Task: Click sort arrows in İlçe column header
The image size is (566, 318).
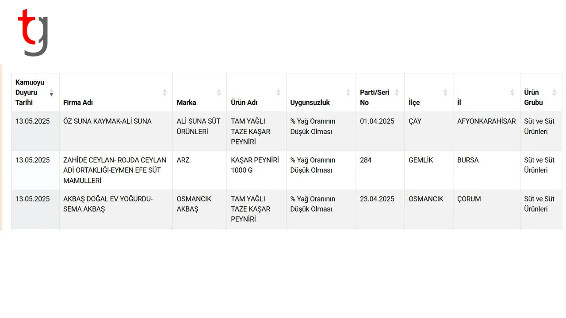Action: [x=445, y=92]
